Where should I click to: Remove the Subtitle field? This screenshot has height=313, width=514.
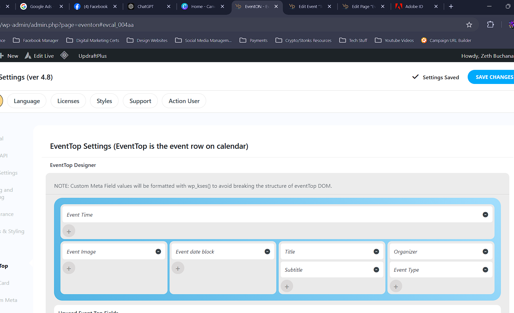[376, 270]
